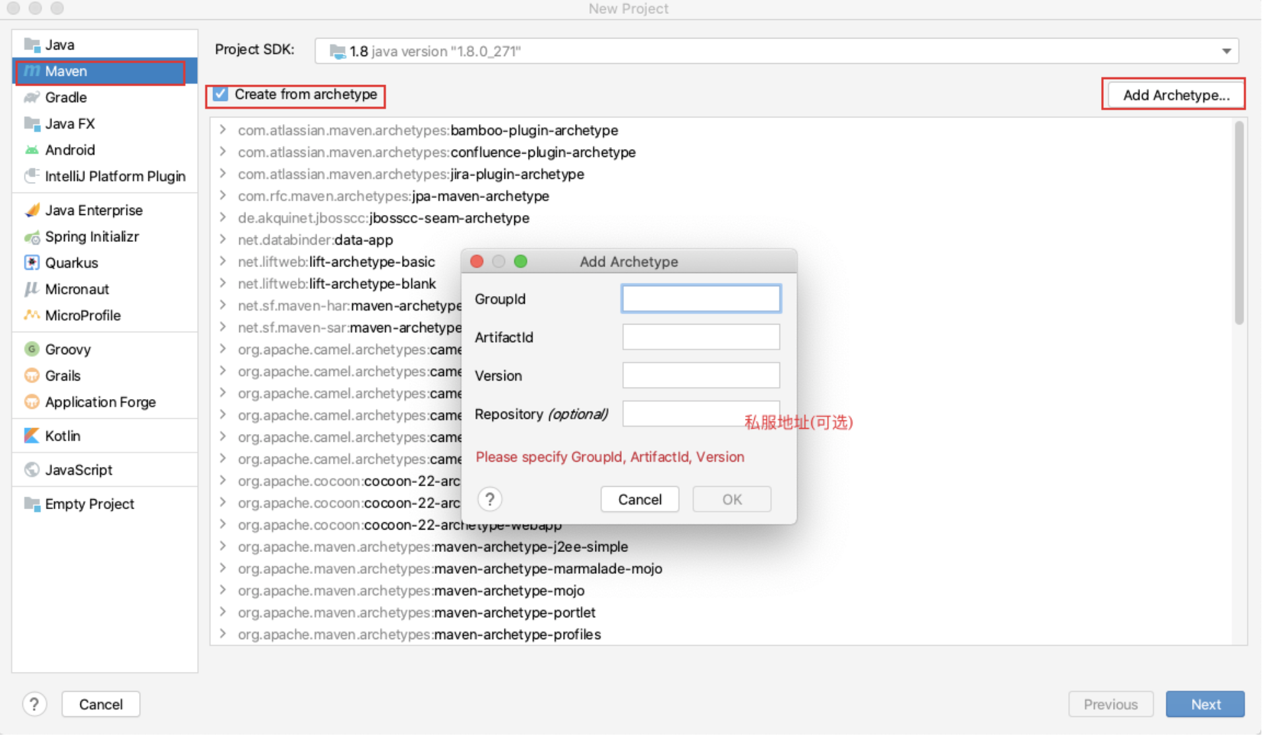The height and width of the screenshot is (736, 1262).
Task: Toggle Create from archetype checkbox
Action: 221,94
